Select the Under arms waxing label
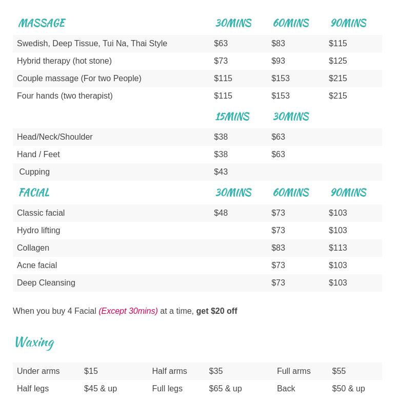395x416 pixels. point(38,371)
